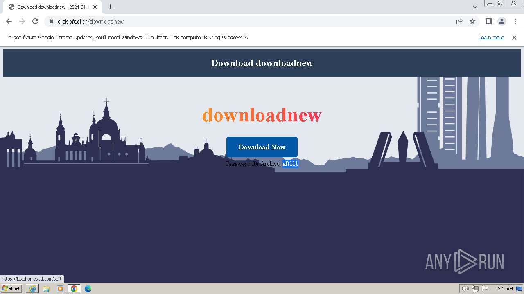Click the browser back arrow

pos(9,21)
